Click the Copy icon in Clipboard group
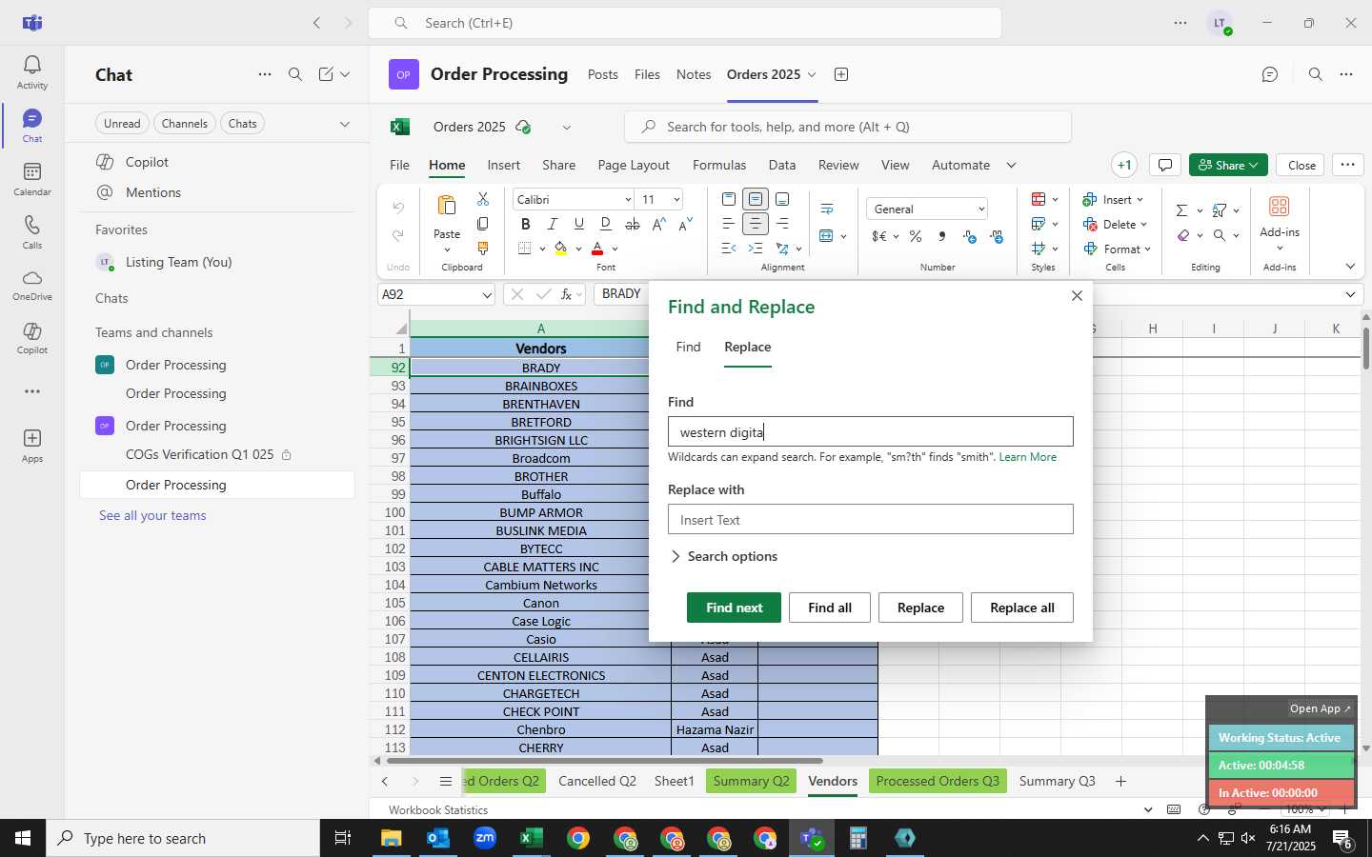The height and width of the screenshot is (857, 1372). pyautogui.click(x=483, y=224)
